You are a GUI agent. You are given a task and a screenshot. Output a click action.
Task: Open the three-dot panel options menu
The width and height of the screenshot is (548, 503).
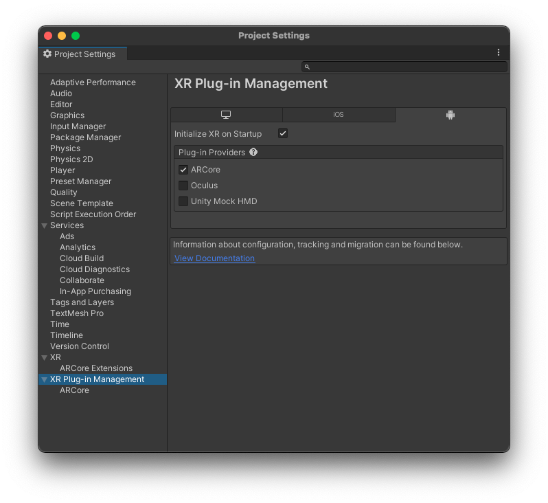click(x=499, y=53)
